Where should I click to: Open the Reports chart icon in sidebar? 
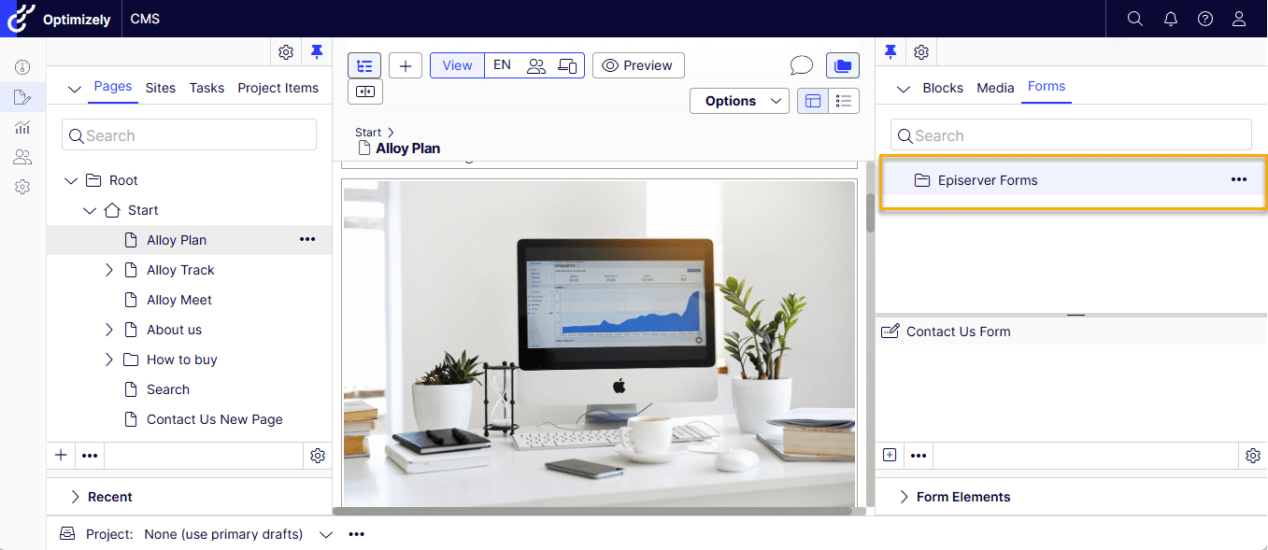point(22,127)
